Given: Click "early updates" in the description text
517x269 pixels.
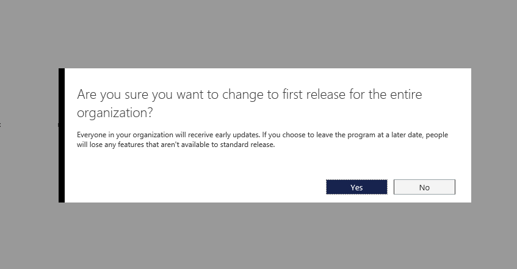Looking at the screenshot, I should (220, 135).
